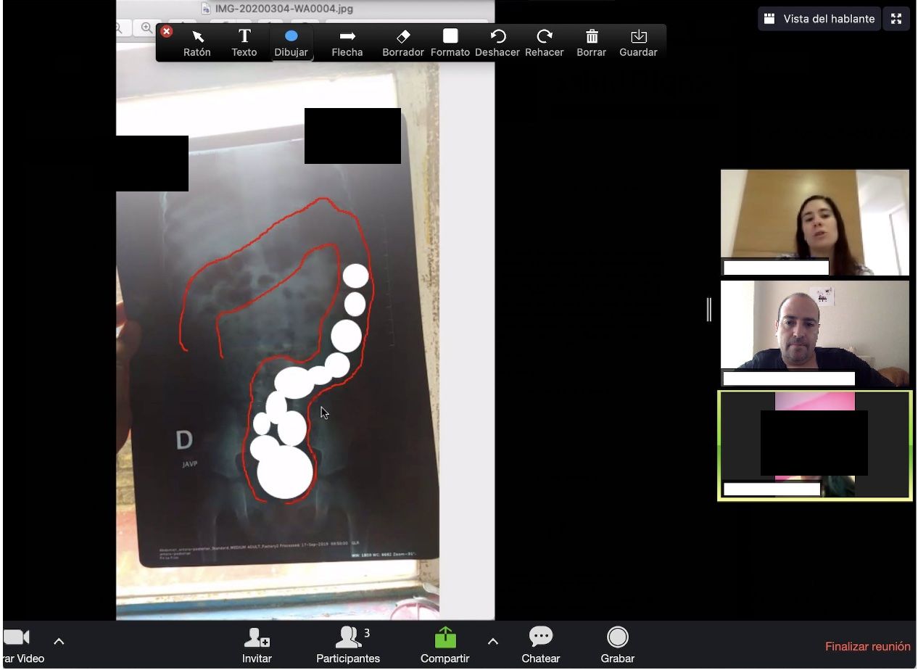Image resolution: width=918 pixels, height=670 pixels.
Task: Select the Dibujar drawing tool
Action: [291, 44]
